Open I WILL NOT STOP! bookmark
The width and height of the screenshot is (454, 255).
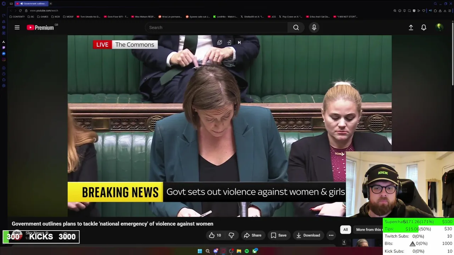click(x=345, y=17)
